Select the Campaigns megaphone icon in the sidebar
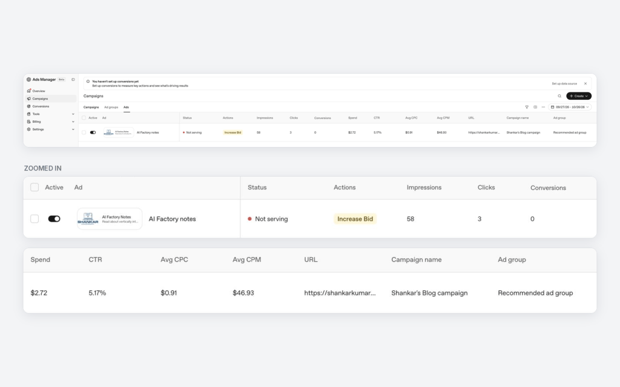620x387 pixels. tap(28, 99)
